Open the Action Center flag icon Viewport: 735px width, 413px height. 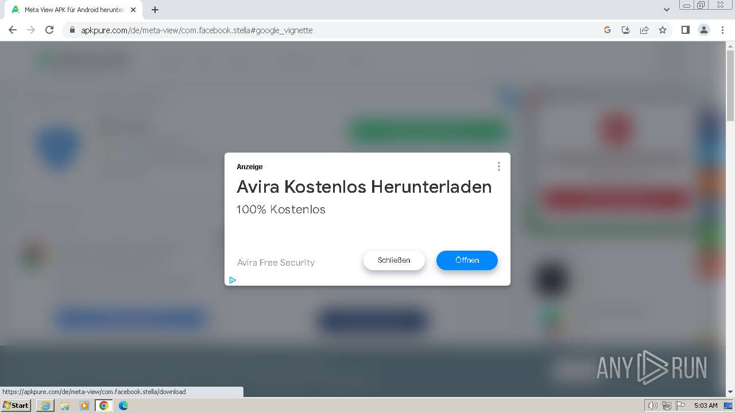click(x=680, y=406)
